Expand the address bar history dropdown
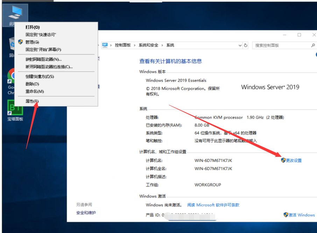Screen dimensions: 317x233 (x=240, y=45)
